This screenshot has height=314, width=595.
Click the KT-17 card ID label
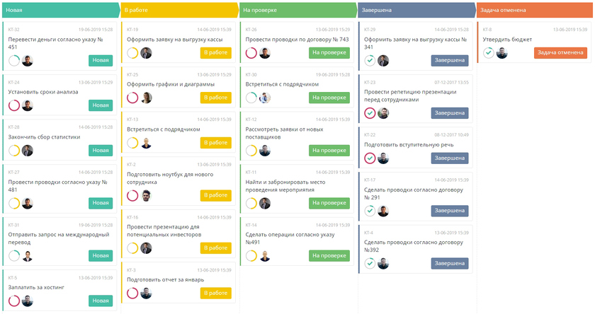pos(370,180)
